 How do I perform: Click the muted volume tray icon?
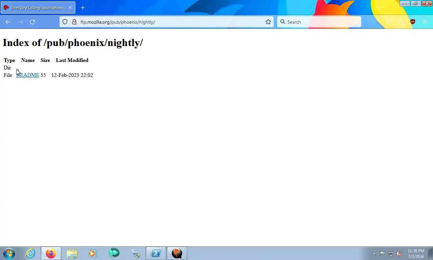click(x=399, y=254)
